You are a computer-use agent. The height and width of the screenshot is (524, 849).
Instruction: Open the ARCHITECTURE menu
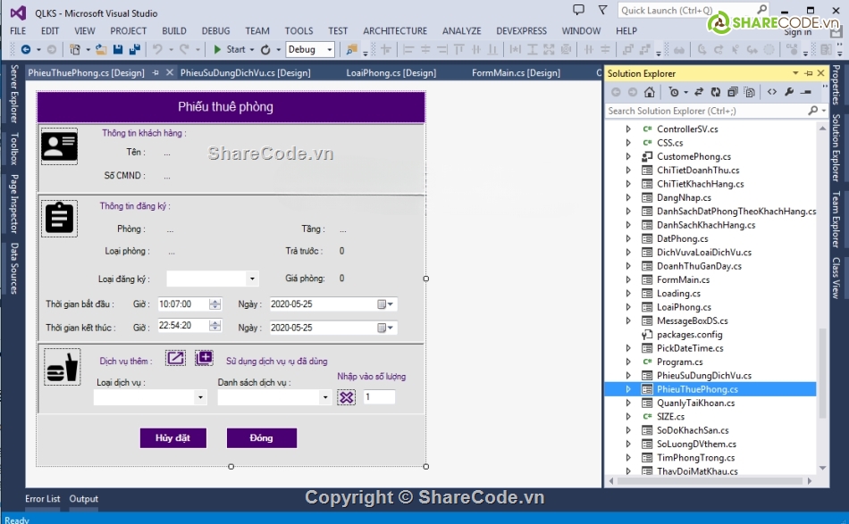coord(395,31)
